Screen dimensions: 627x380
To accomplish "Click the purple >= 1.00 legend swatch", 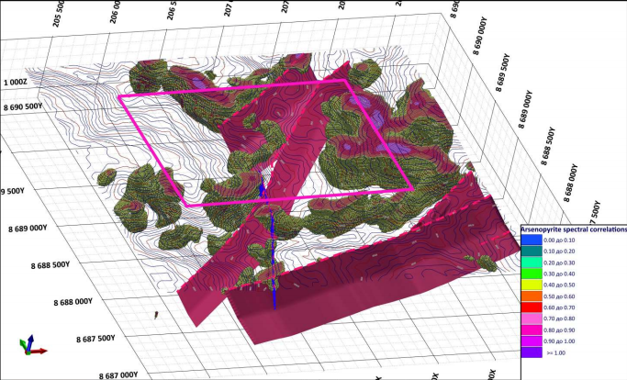I will pyautogui.click(x=532, y=352).
